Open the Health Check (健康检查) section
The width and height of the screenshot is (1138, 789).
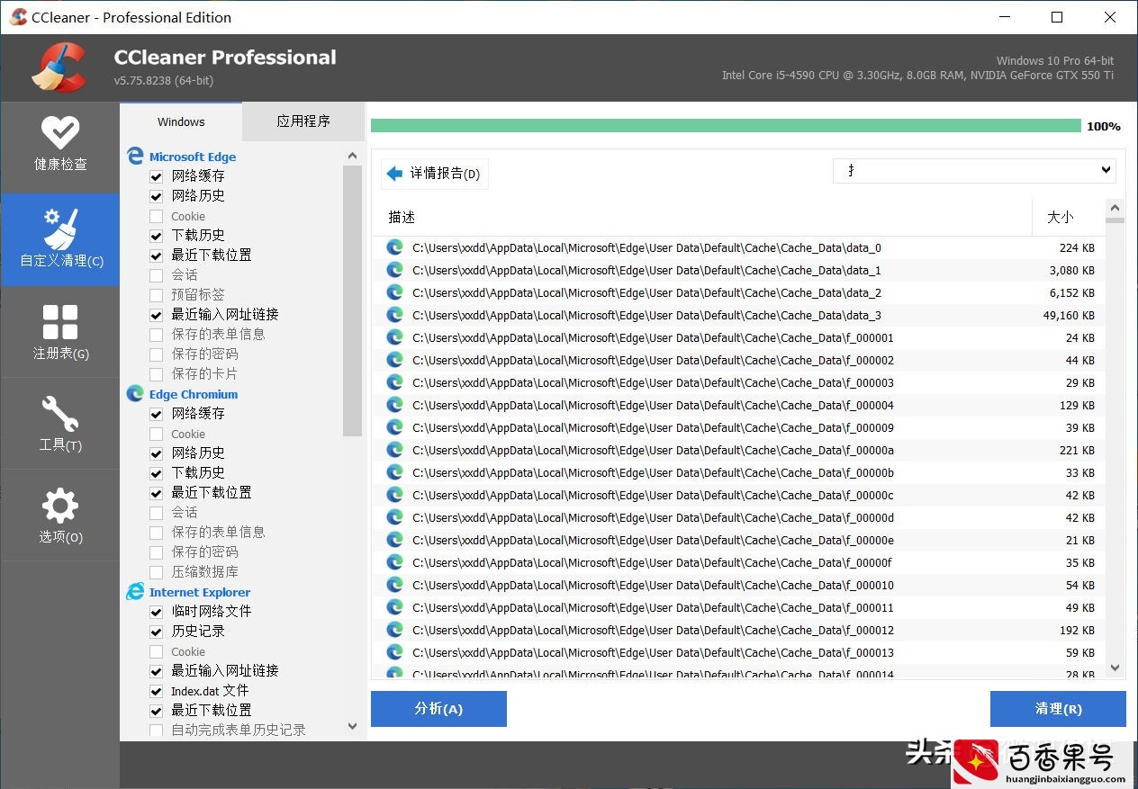60,148
